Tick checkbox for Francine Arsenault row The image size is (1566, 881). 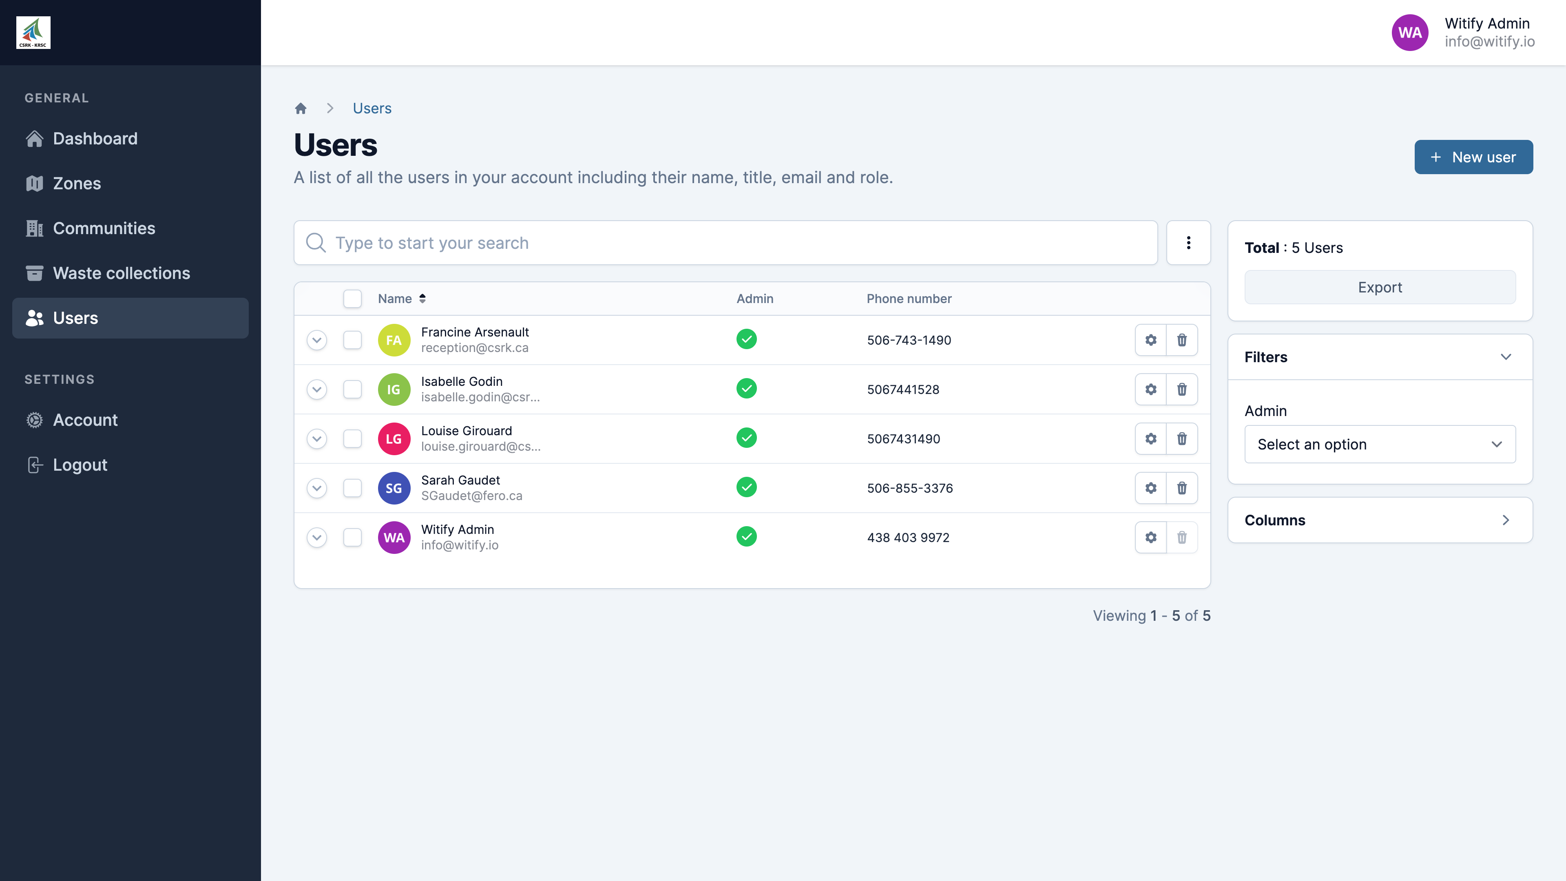pyautogui.click(x=352, y=340)
